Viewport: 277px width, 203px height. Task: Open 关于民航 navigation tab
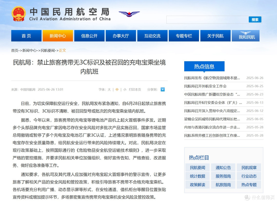pos(215,36)
